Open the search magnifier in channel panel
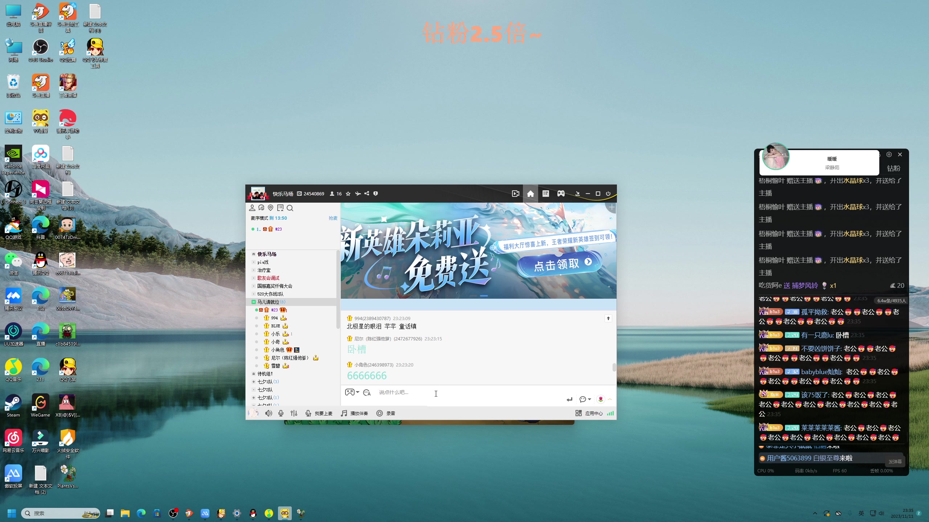929x522 pixels. pyautogui.click(x=290, y=208)
